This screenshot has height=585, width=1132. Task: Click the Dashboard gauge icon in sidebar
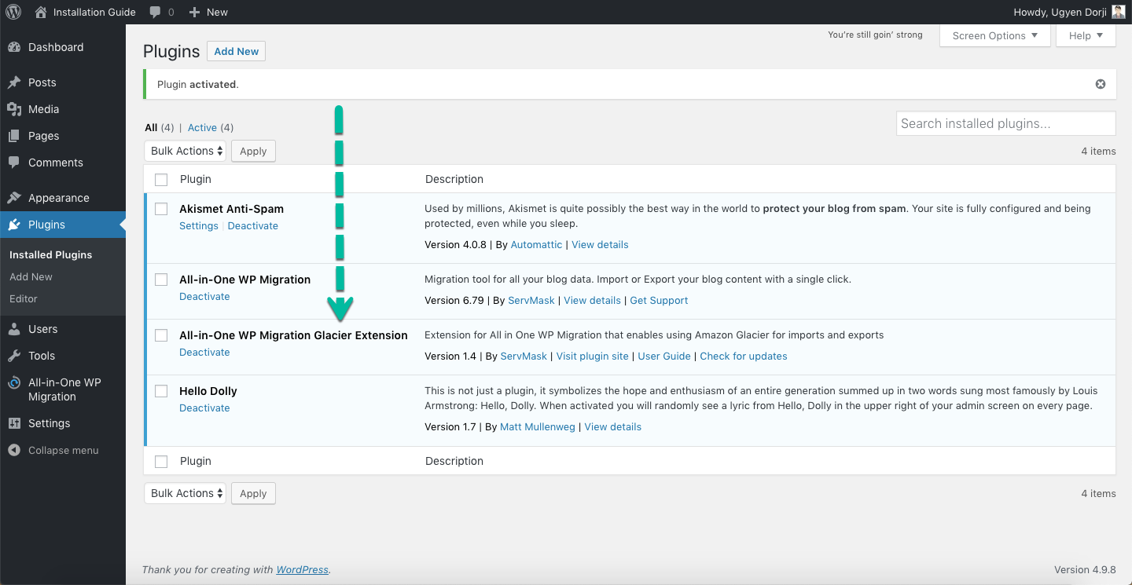14,47
